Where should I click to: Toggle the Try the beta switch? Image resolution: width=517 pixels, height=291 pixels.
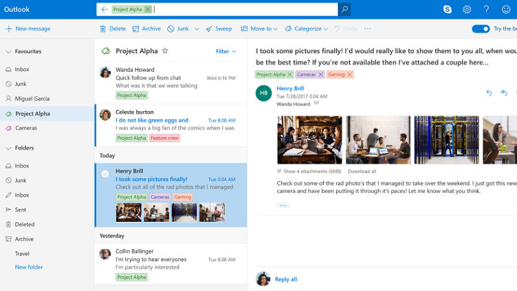point(480,28)
